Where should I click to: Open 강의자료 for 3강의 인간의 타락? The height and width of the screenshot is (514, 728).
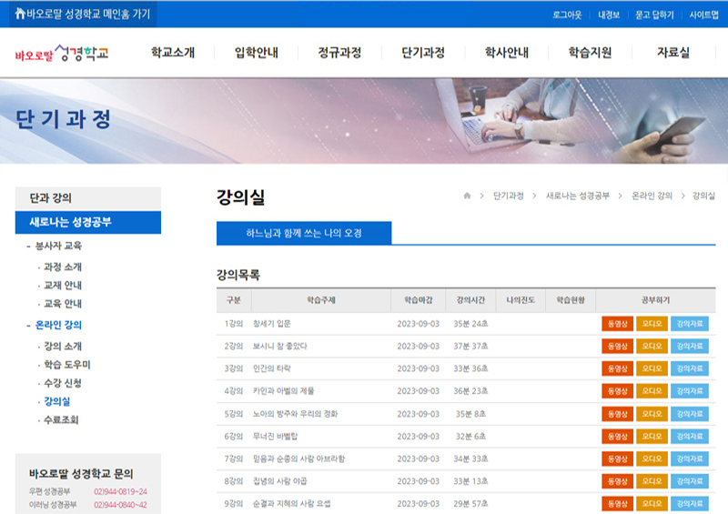(690, 368)
